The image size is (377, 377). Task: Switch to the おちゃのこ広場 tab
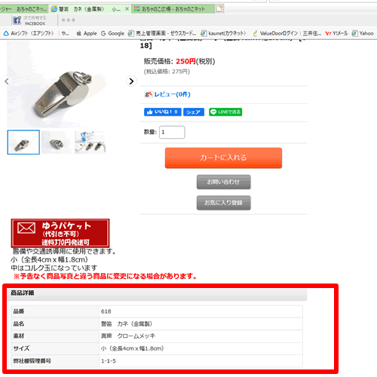pyautogui.click(x=173, y=9)
